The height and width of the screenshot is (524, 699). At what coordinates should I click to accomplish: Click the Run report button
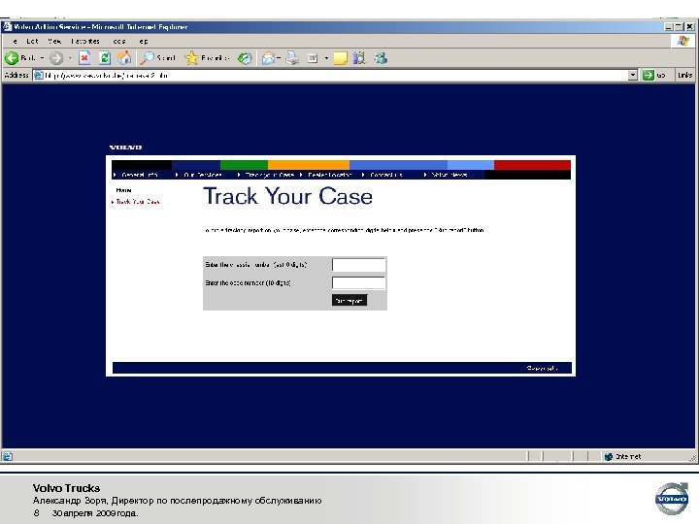[349, 300]
